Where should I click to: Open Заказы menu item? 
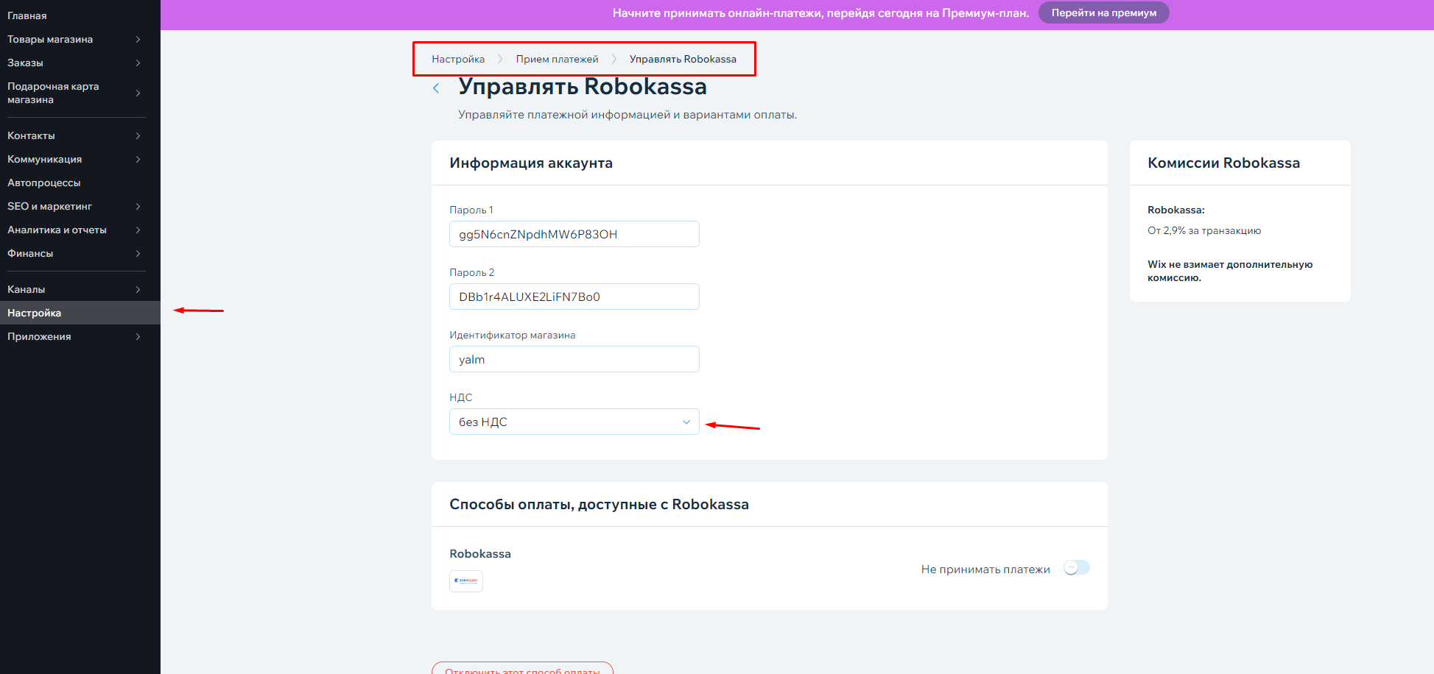click(x=25, y=63)
